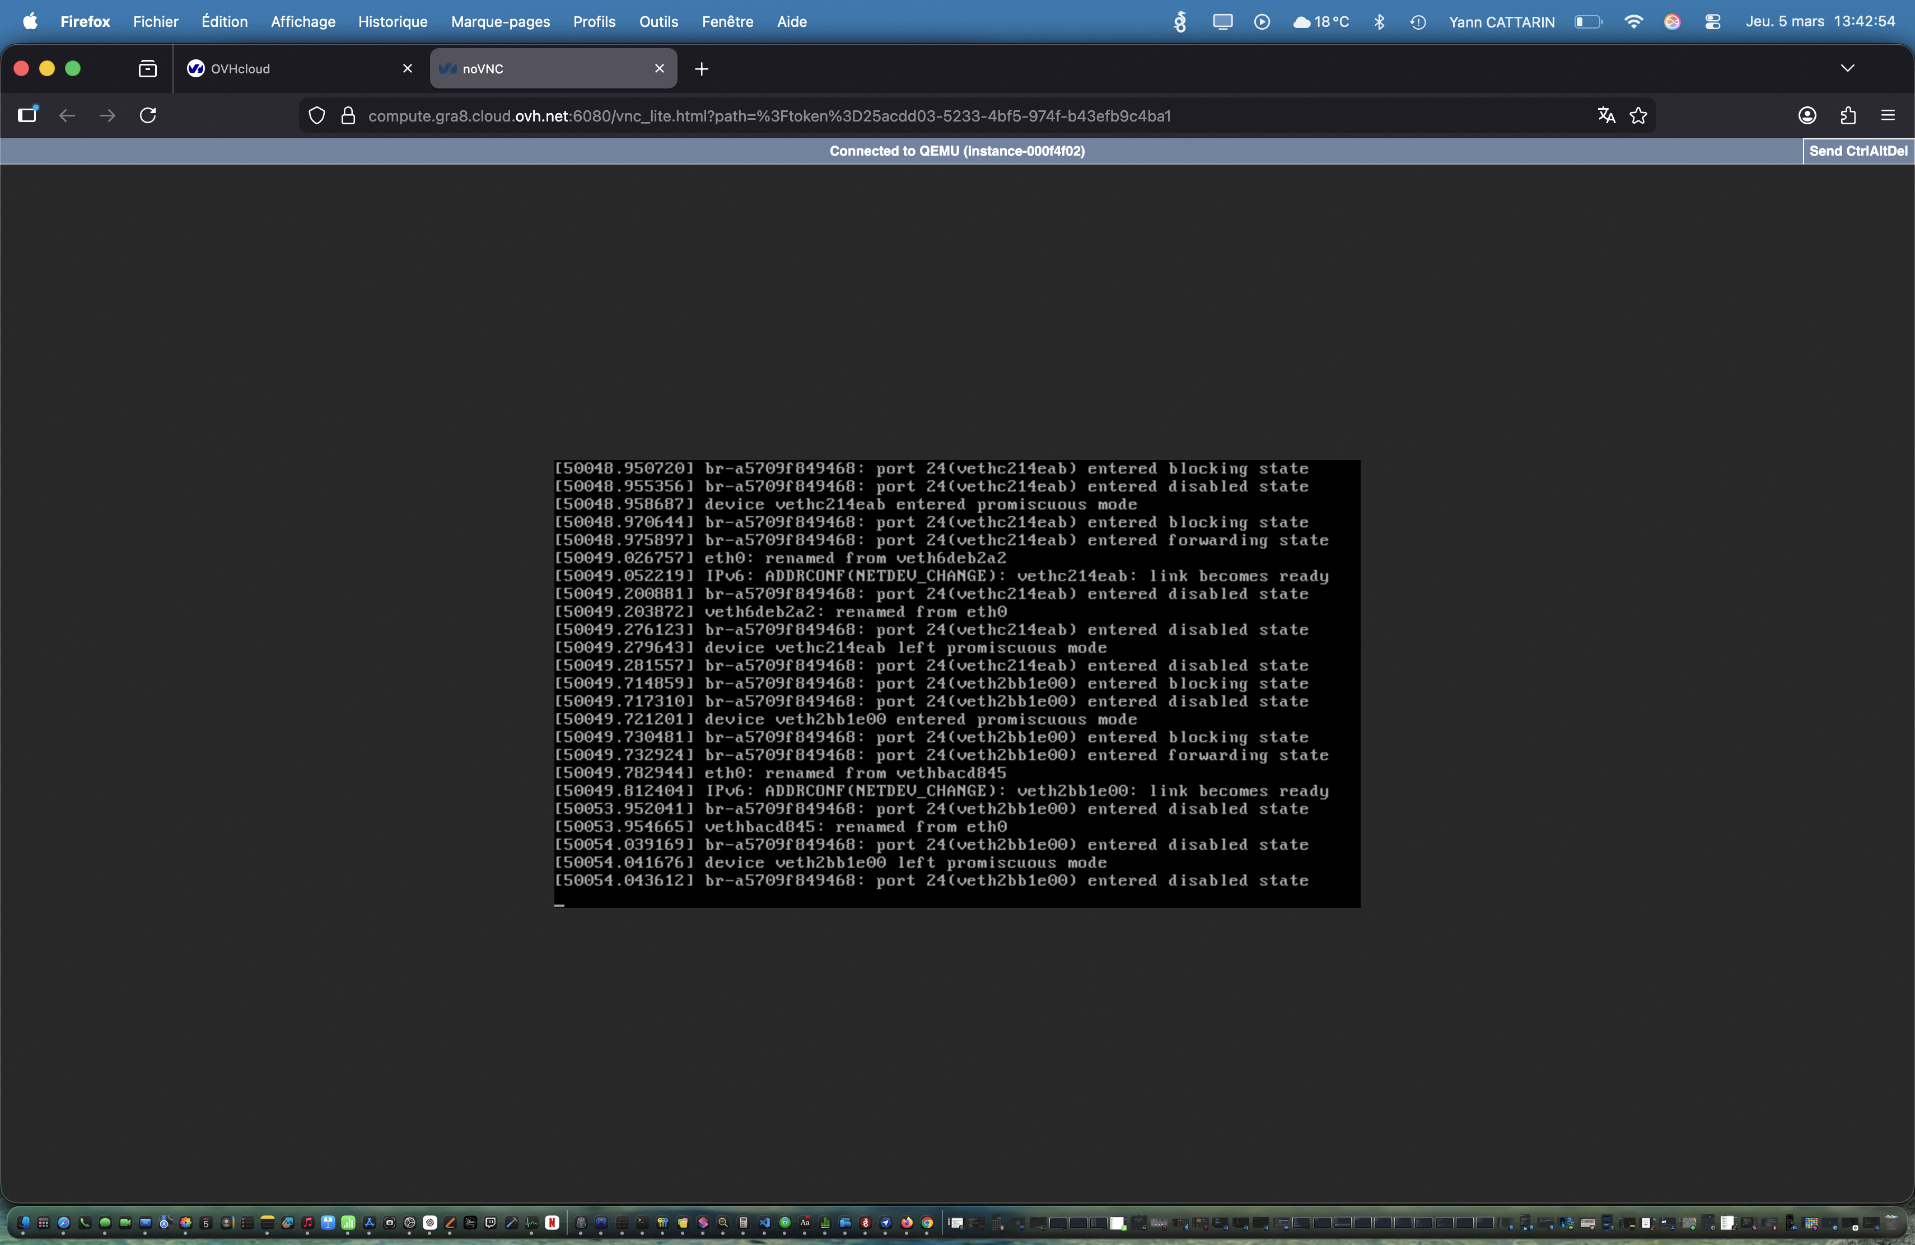Toggle the Bluetooth menu bar icon
1915x1245 pixels.
[x=1379, y=22]
